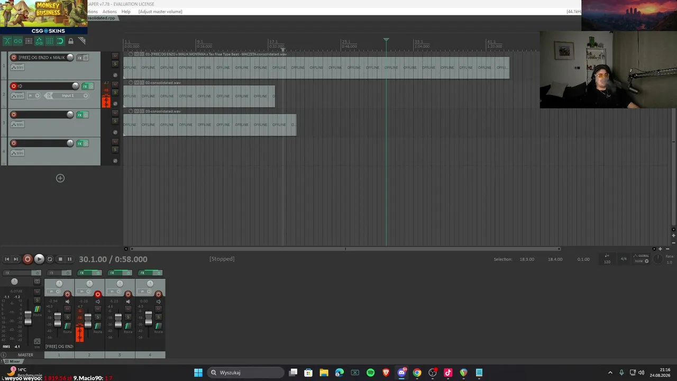Open input dropdown on mixer channel 4
This screenshot has height=381, width=677.
tap(144, 291)
